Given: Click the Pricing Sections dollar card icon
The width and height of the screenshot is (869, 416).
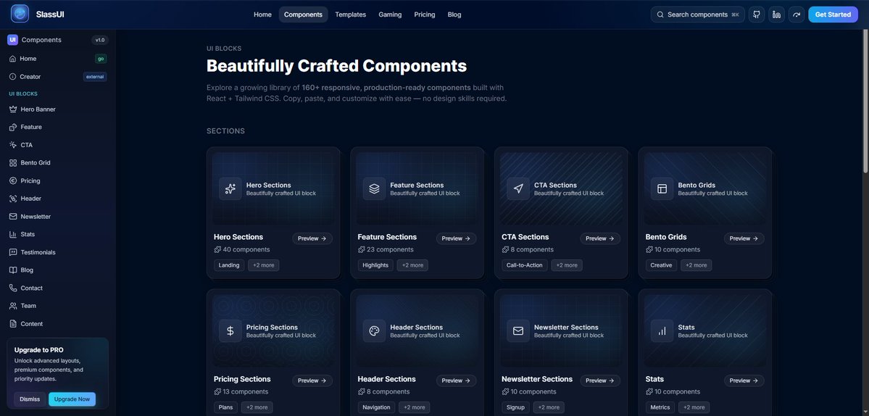Looking at the screenshot, I should tap(230, 330).
